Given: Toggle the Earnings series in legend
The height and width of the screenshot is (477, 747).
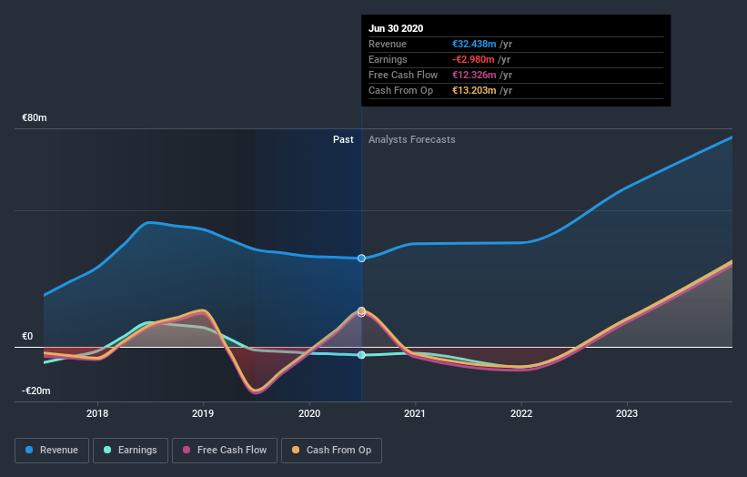Looking at the screenshot, I should point(130,451).
